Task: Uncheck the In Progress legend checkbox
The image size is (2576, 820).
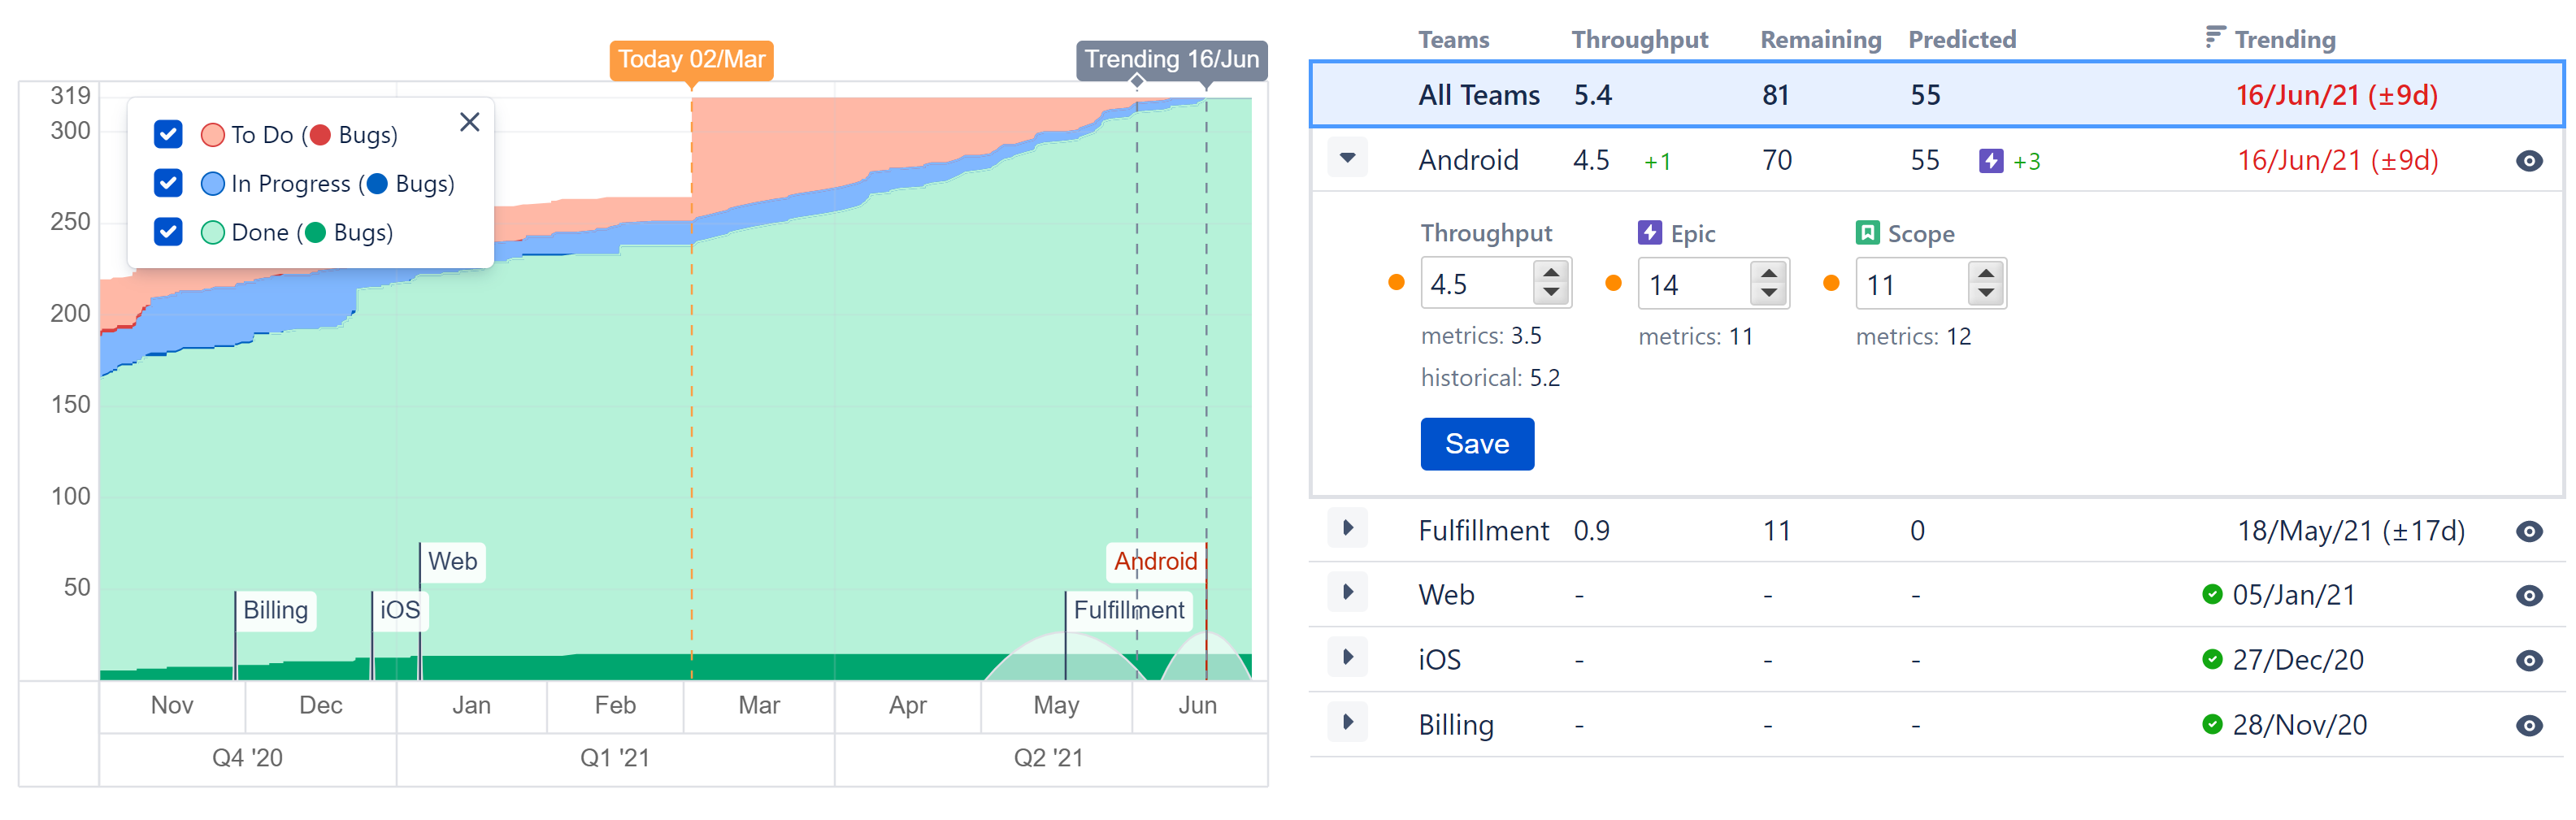Action: coord(168,183)
